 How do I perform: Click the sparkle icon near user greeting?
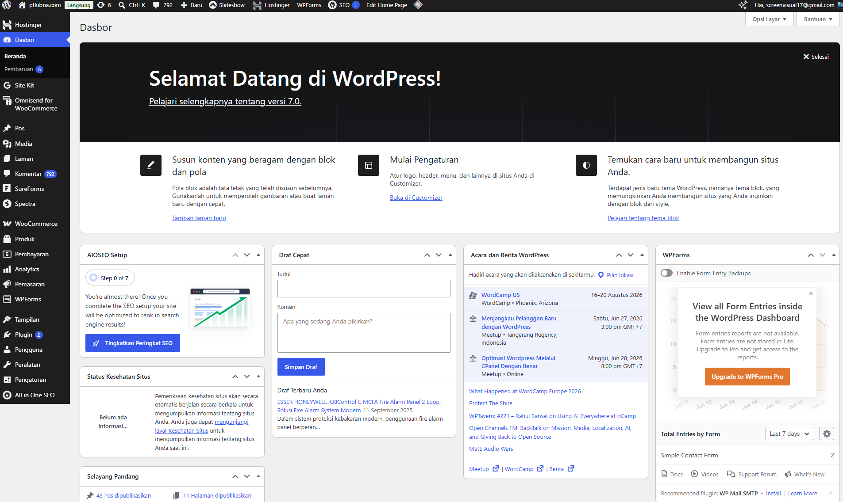[x=743, y=5]
